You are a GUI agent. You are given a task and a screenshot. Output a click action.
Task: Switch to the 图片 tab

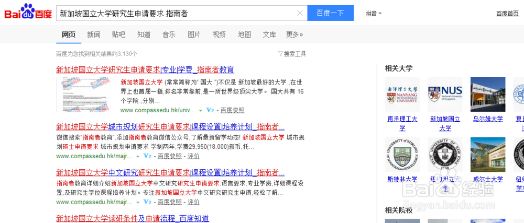[x=194, y=34]
